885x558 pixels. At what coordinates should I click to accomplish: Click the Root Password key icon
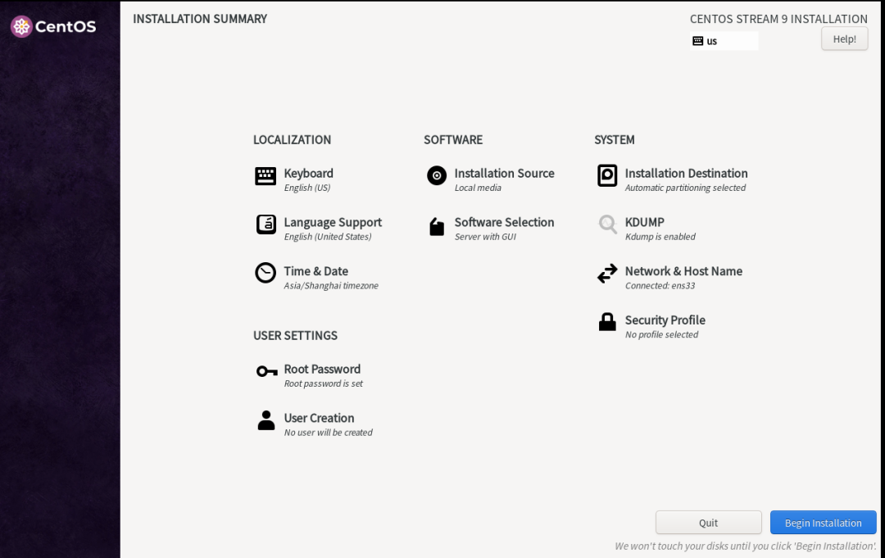(x=266, y=371)
